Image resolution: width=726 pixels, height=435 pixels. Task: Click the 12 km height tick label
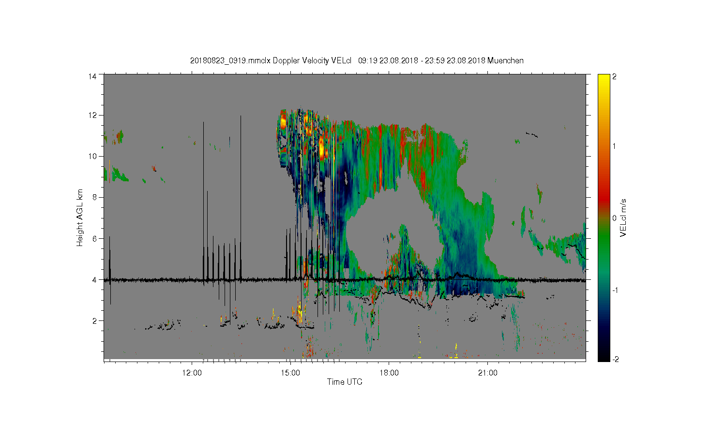[92, 115]
